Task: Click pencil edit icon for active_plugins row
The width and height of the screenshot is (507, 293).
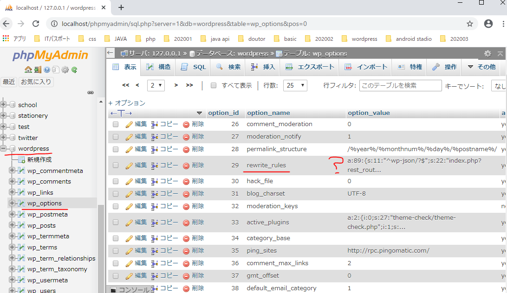Action: point(129,223)
